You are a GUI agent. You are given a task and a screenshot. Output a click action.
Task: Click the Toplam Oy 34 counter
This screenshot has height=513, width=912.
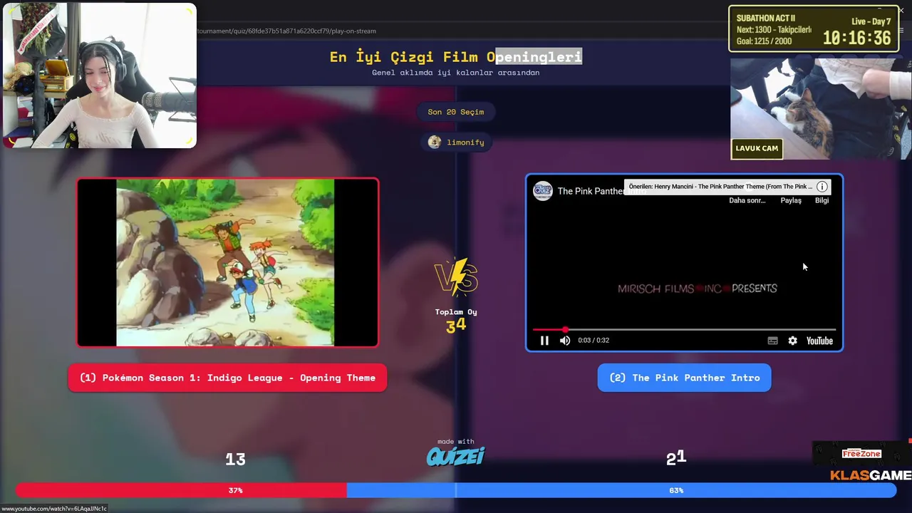pyautogui.click(x=456, y=321)
